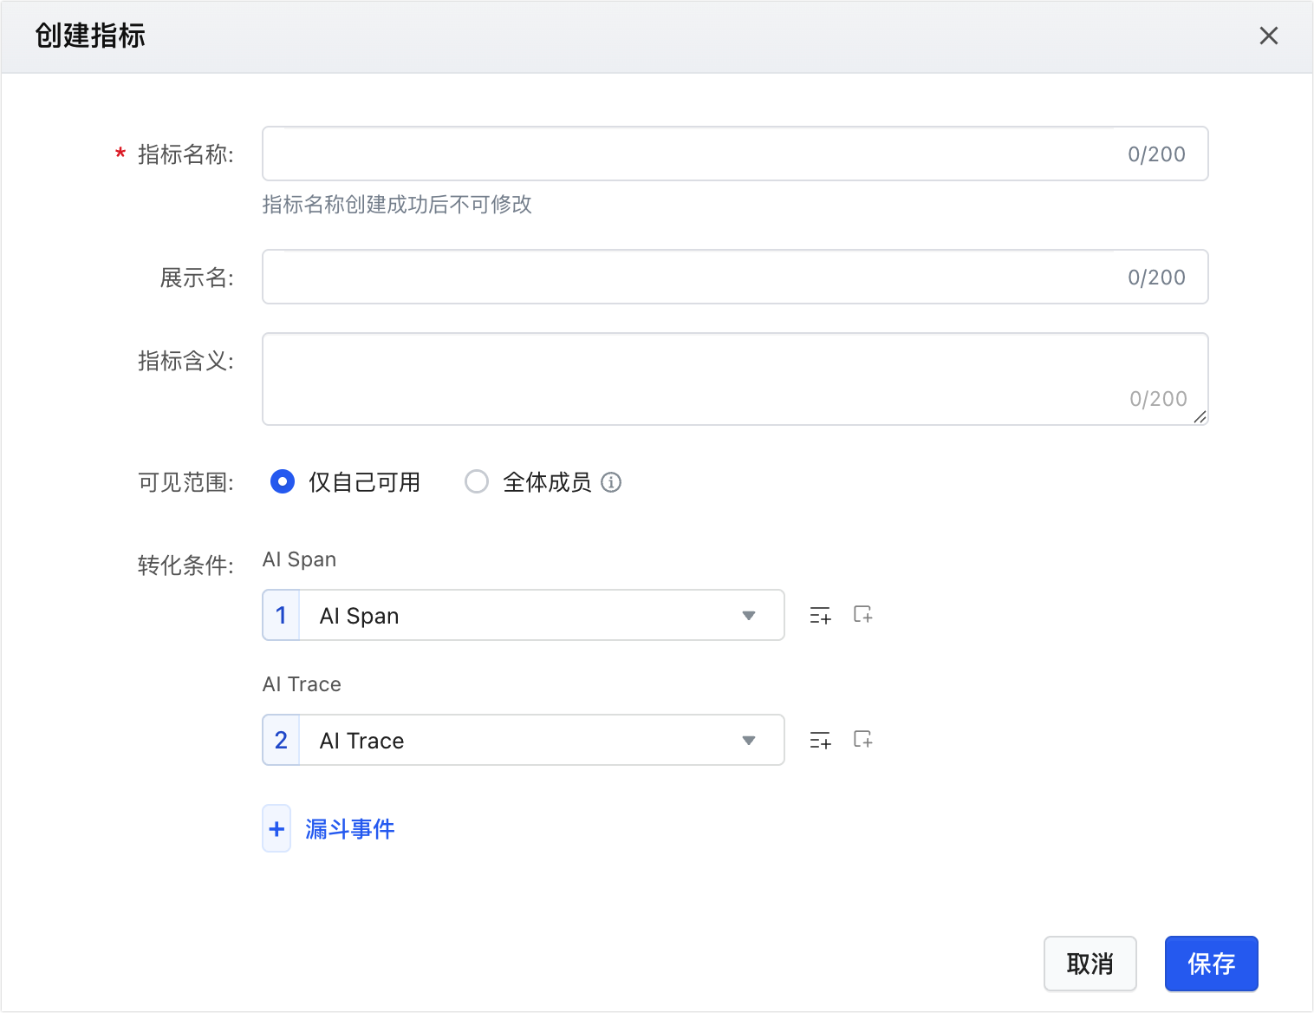The image size is (1314, 1013).
Task: Close the 创建指标 dialog
Action: (1269, 36)
